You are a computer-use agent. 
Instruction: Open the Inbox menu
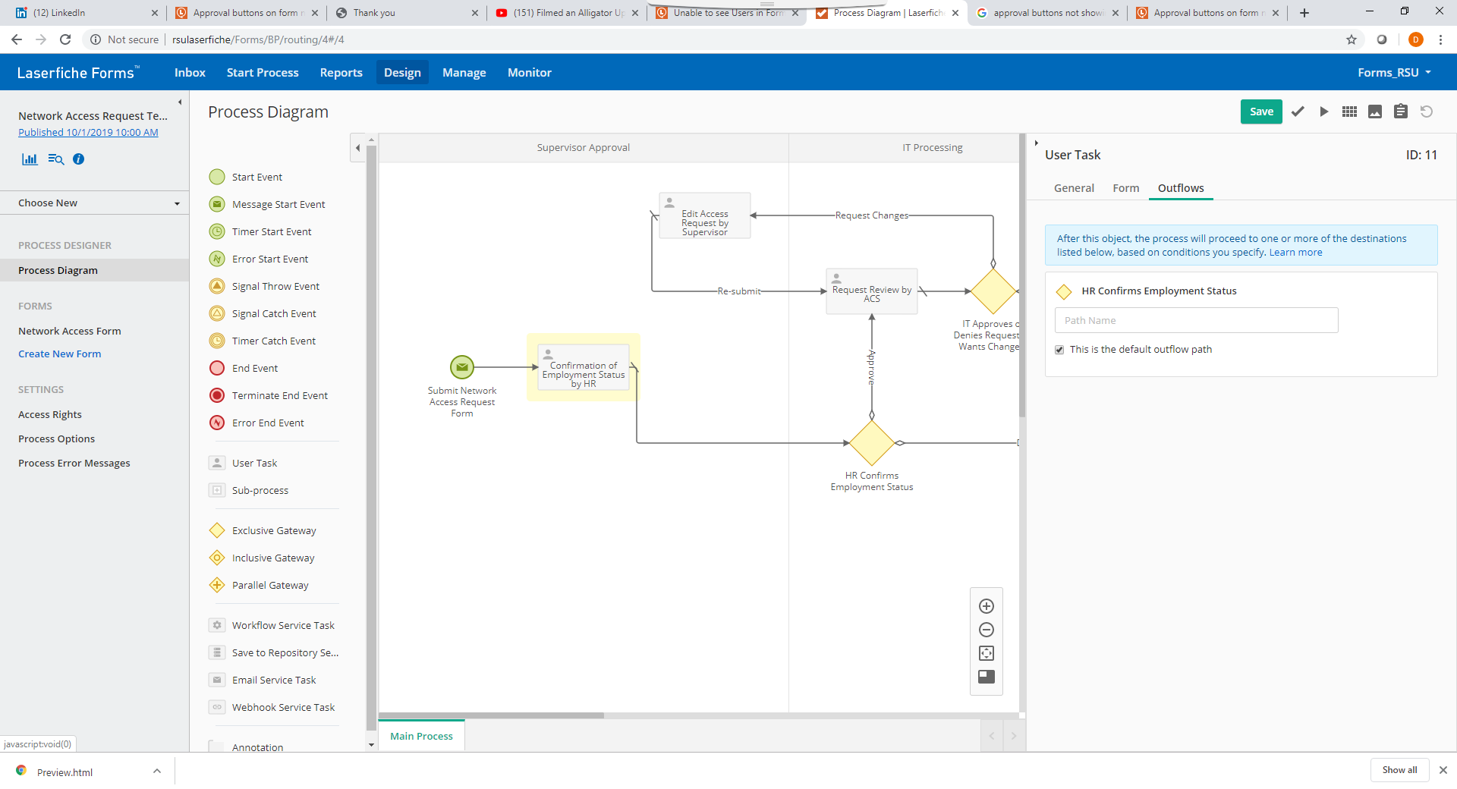(190, 73)
